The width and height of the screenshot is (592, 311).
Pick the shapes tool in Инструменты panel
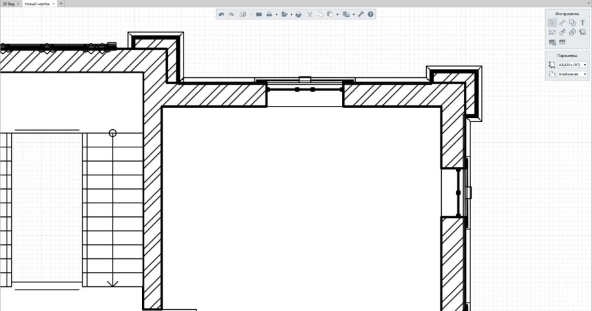coord(572,23)
